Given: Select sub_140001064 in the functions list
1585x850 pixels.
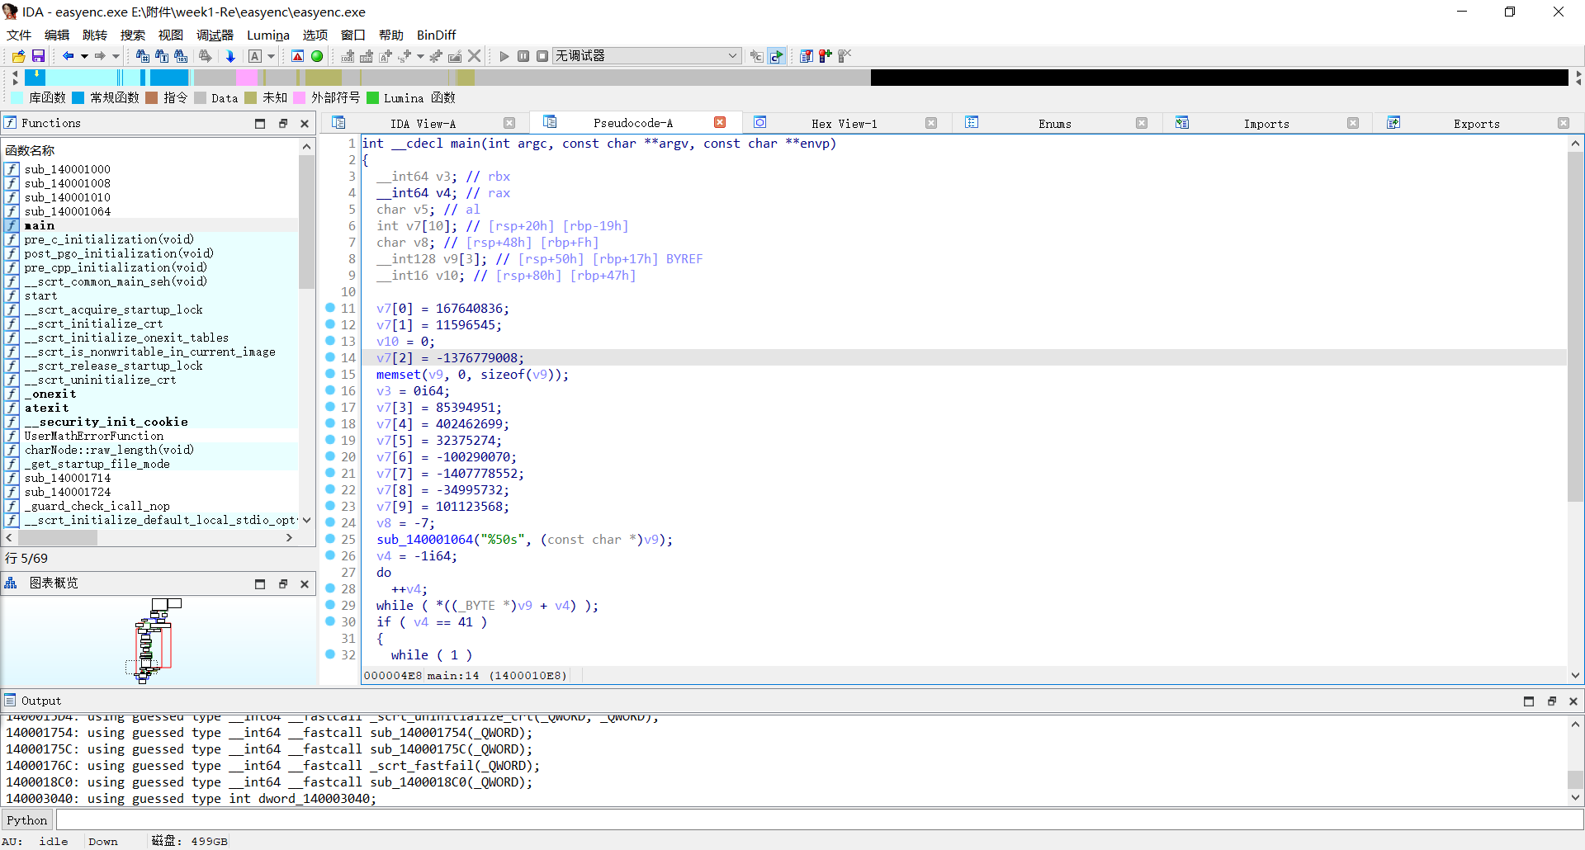Looking at the screenshot, I should [x=67, y=211].
